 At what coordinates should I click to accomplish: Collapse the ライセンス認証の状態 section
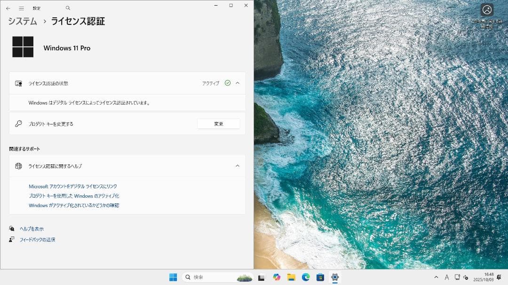point(238,83)
